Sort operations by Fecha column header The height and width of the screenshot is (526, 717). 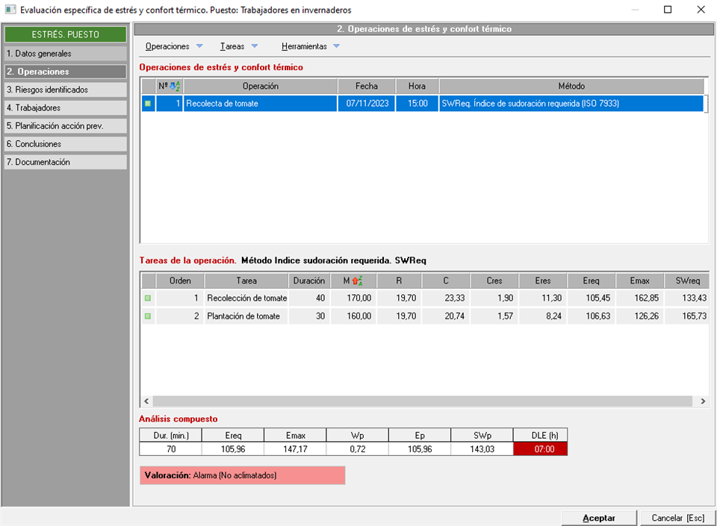[x=366, y=87]
